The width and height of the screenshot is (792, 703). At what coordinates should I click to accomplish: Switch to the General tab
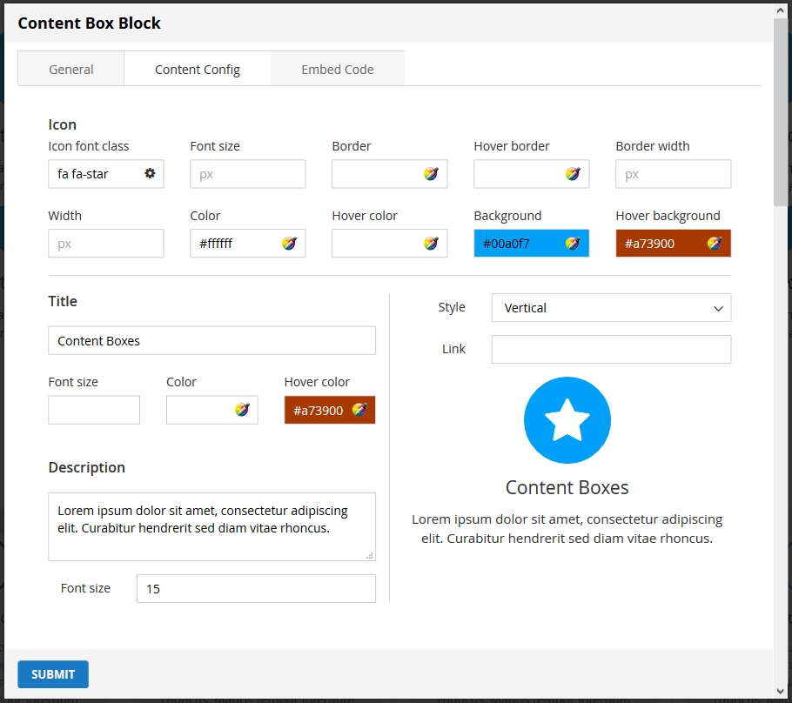click(71, 70)
